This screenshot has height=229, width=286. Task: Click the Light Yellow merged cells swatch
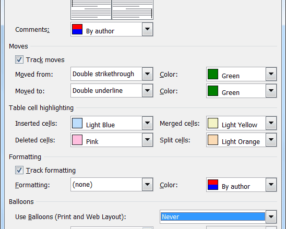pos(213,123)
